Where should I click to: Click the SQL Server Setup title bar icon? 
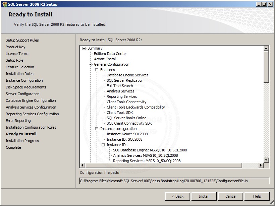(x=5, y=4)
